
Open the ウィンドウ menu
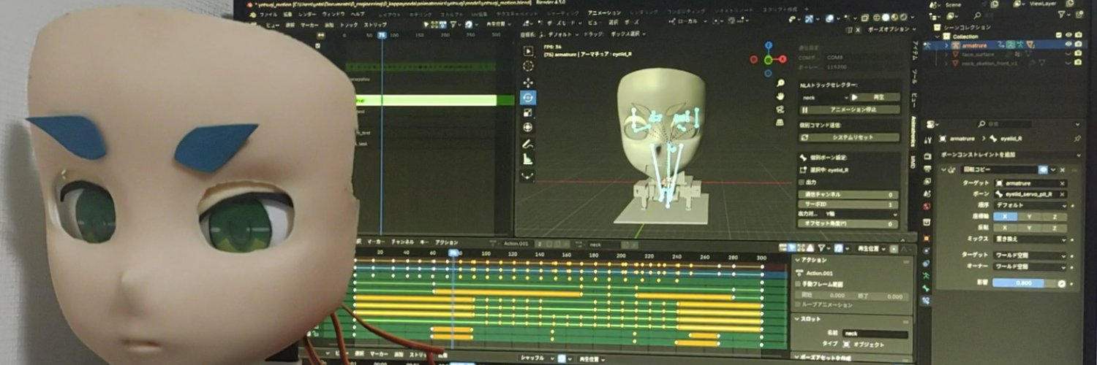click(x=333, y=14)
